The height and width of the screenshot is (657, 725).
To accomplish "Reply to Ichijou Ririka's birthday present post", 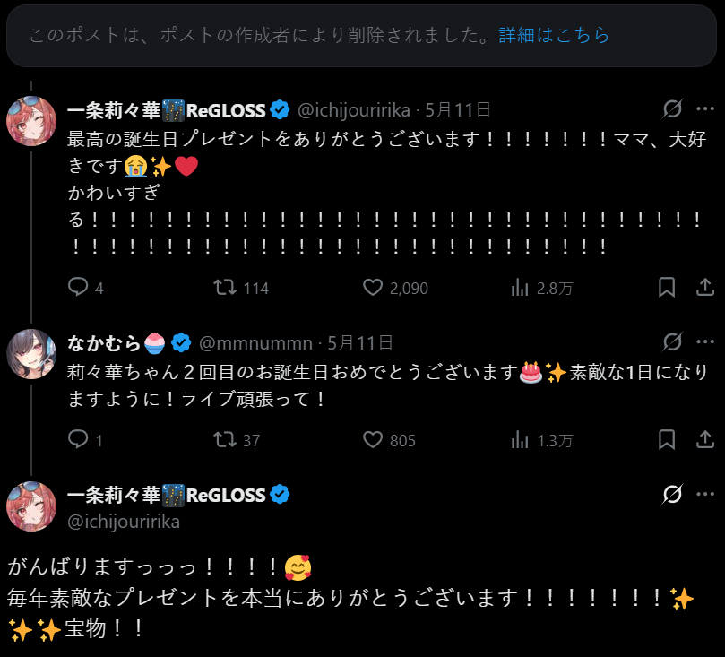I will 80,288.
